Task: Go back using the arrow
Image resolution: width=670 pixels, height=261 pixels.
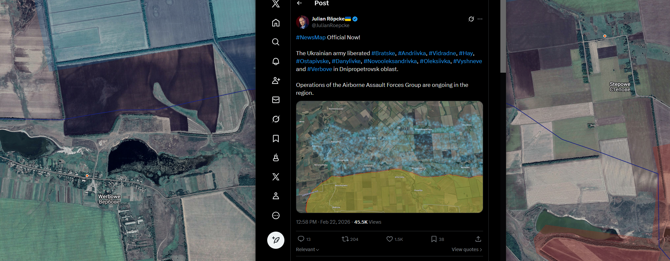Action: [299, 3]
